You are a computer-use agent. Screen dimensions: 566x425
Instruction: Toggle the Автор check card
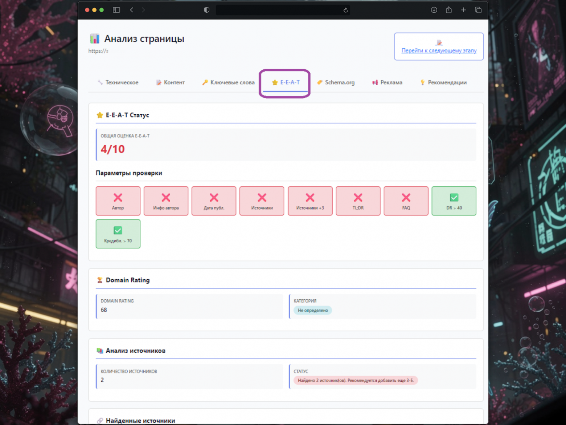pos(118,201)
